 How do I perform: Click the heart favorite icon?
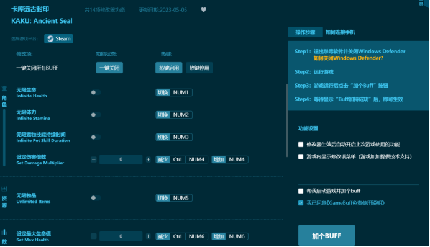[203, 9]
